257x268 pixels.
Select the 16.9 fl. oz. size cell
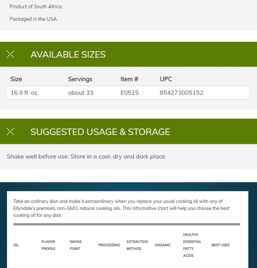click(25, 93)
